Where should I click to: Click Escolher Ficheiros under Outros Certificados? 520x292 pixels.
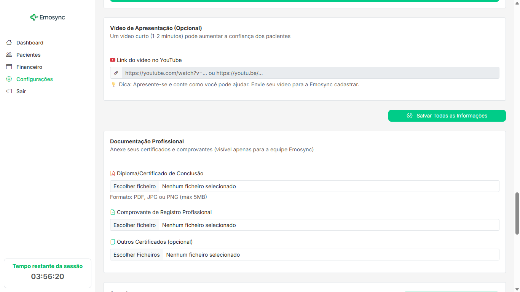(136, 254)
